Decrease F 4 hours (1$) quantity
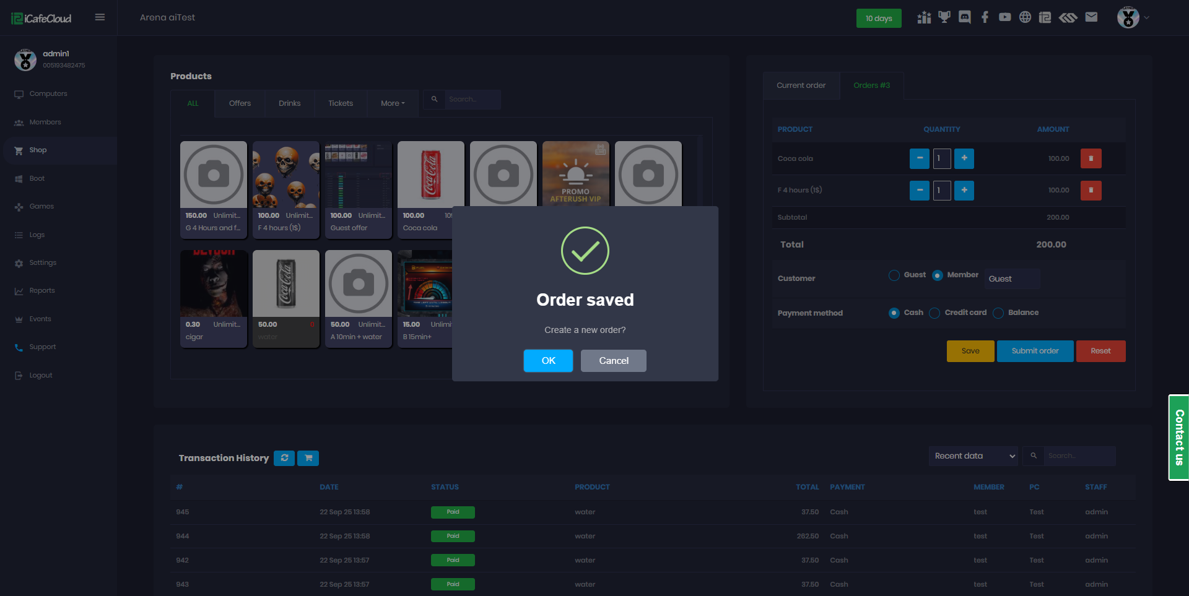The width and height of the screenshot is (1189, 596). (920, 190)
